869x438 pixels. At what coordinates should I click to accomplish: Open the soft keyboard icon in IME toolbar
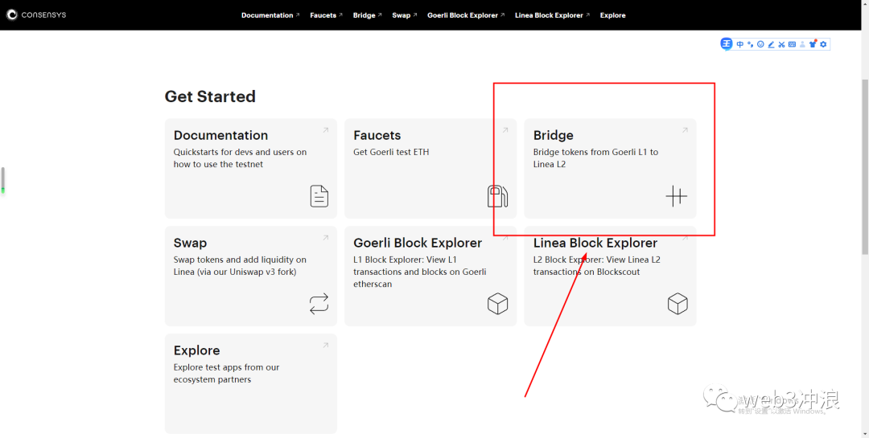click(x=792, y=44)
